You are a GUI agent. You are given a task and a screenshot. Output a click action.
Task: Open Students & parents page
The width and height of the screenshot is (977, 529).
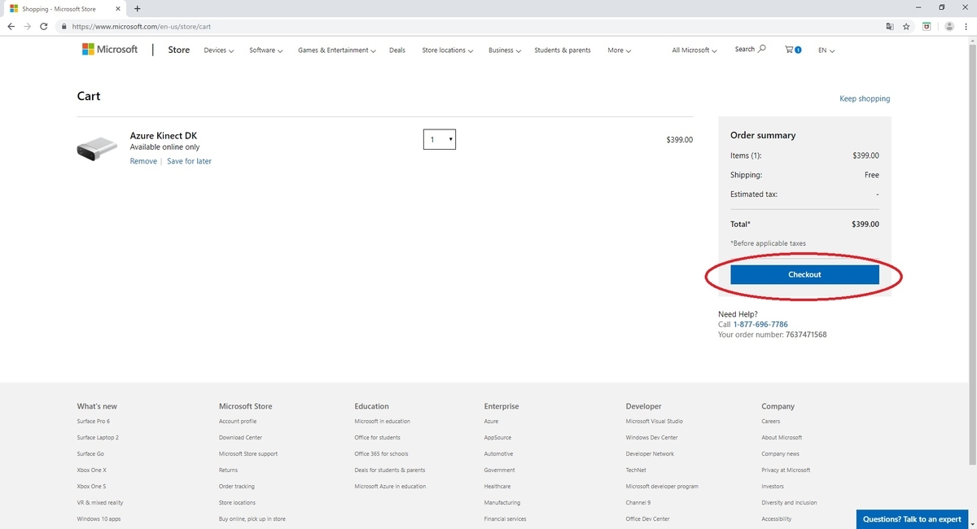[x=563, y=50]
